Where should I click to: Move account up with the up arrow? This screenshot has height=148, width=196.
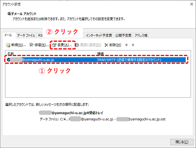126,45
